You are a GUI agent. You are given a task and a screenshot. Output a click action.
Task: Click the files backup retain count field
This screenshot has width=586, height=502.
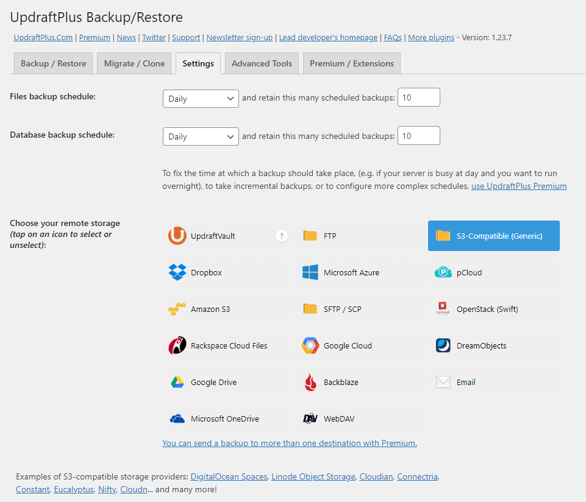tap(418, 97)
